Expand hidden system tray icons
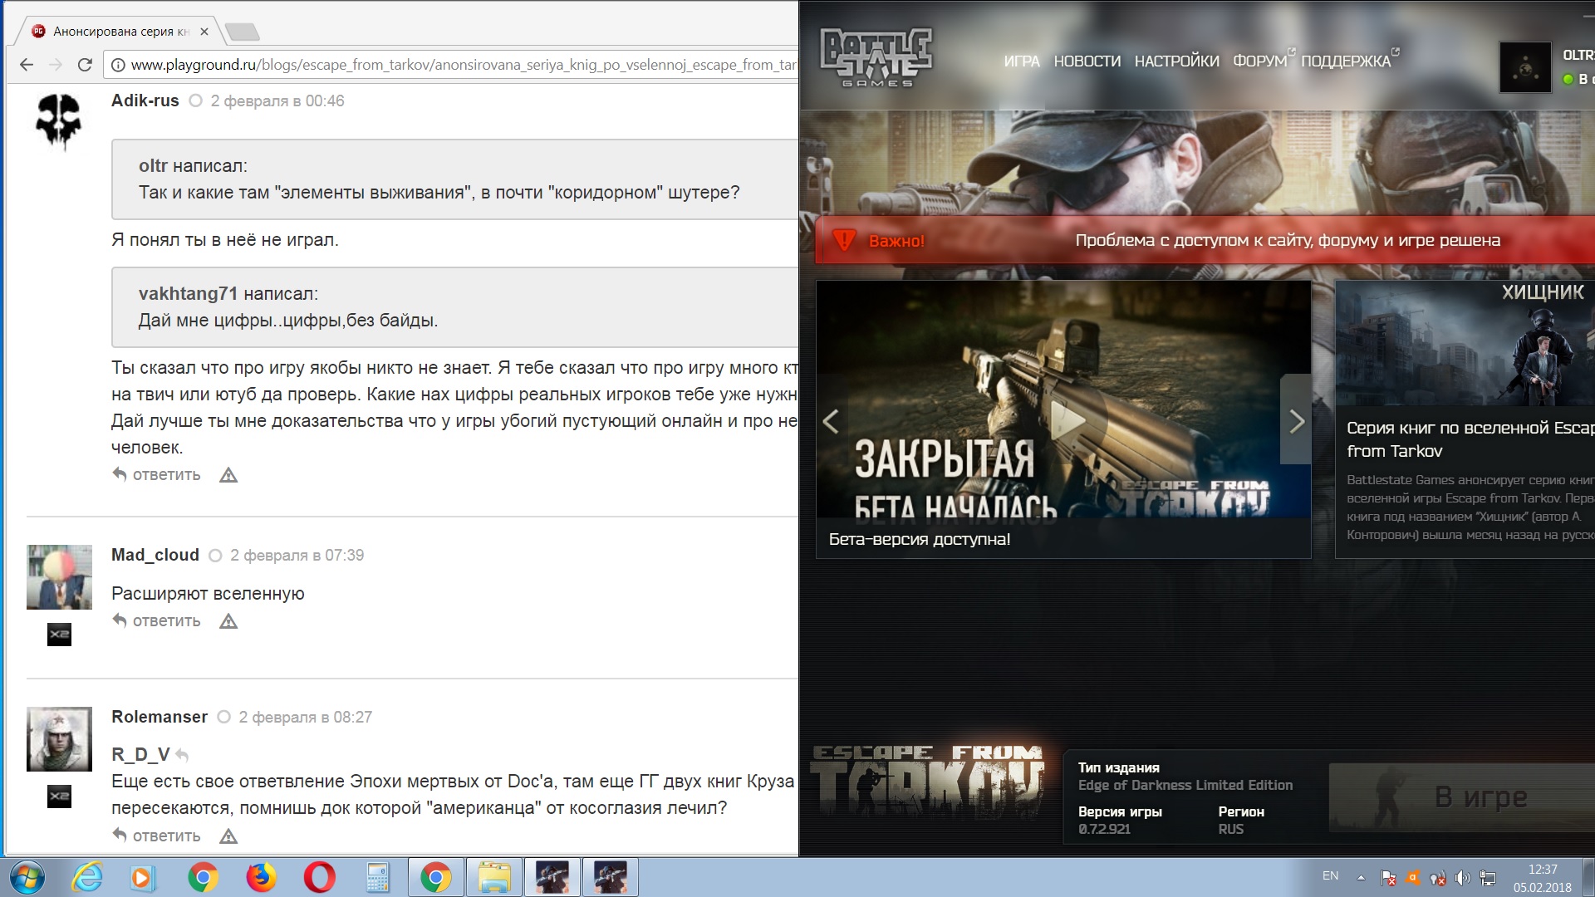Viewport: 1595px width, 897px height. pyautogui.click(x=1361, y=877)
